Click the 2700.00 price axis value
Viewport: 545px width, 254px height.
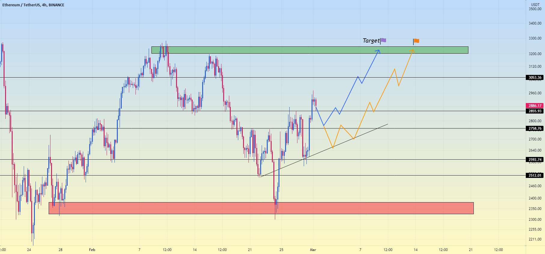coord(535,139)
